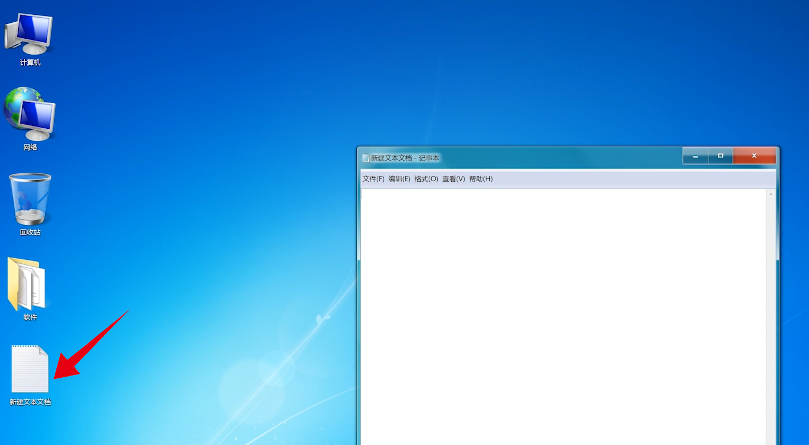809x445 pixels.
Task: Click the 回收站 icon label text
Action: pyautogui.click(x=30, y=232)
